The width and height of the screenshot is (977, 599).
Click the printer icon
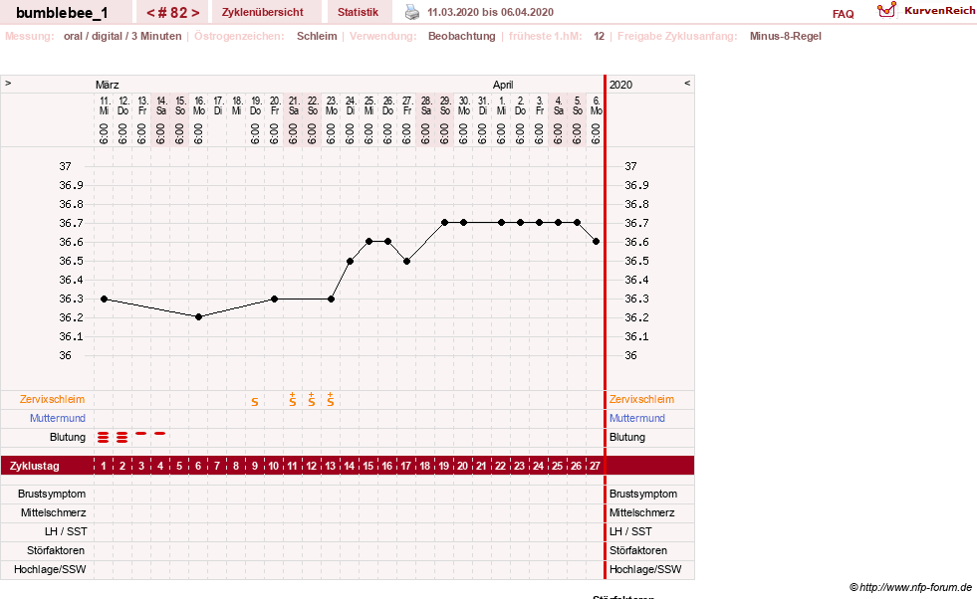412,12
